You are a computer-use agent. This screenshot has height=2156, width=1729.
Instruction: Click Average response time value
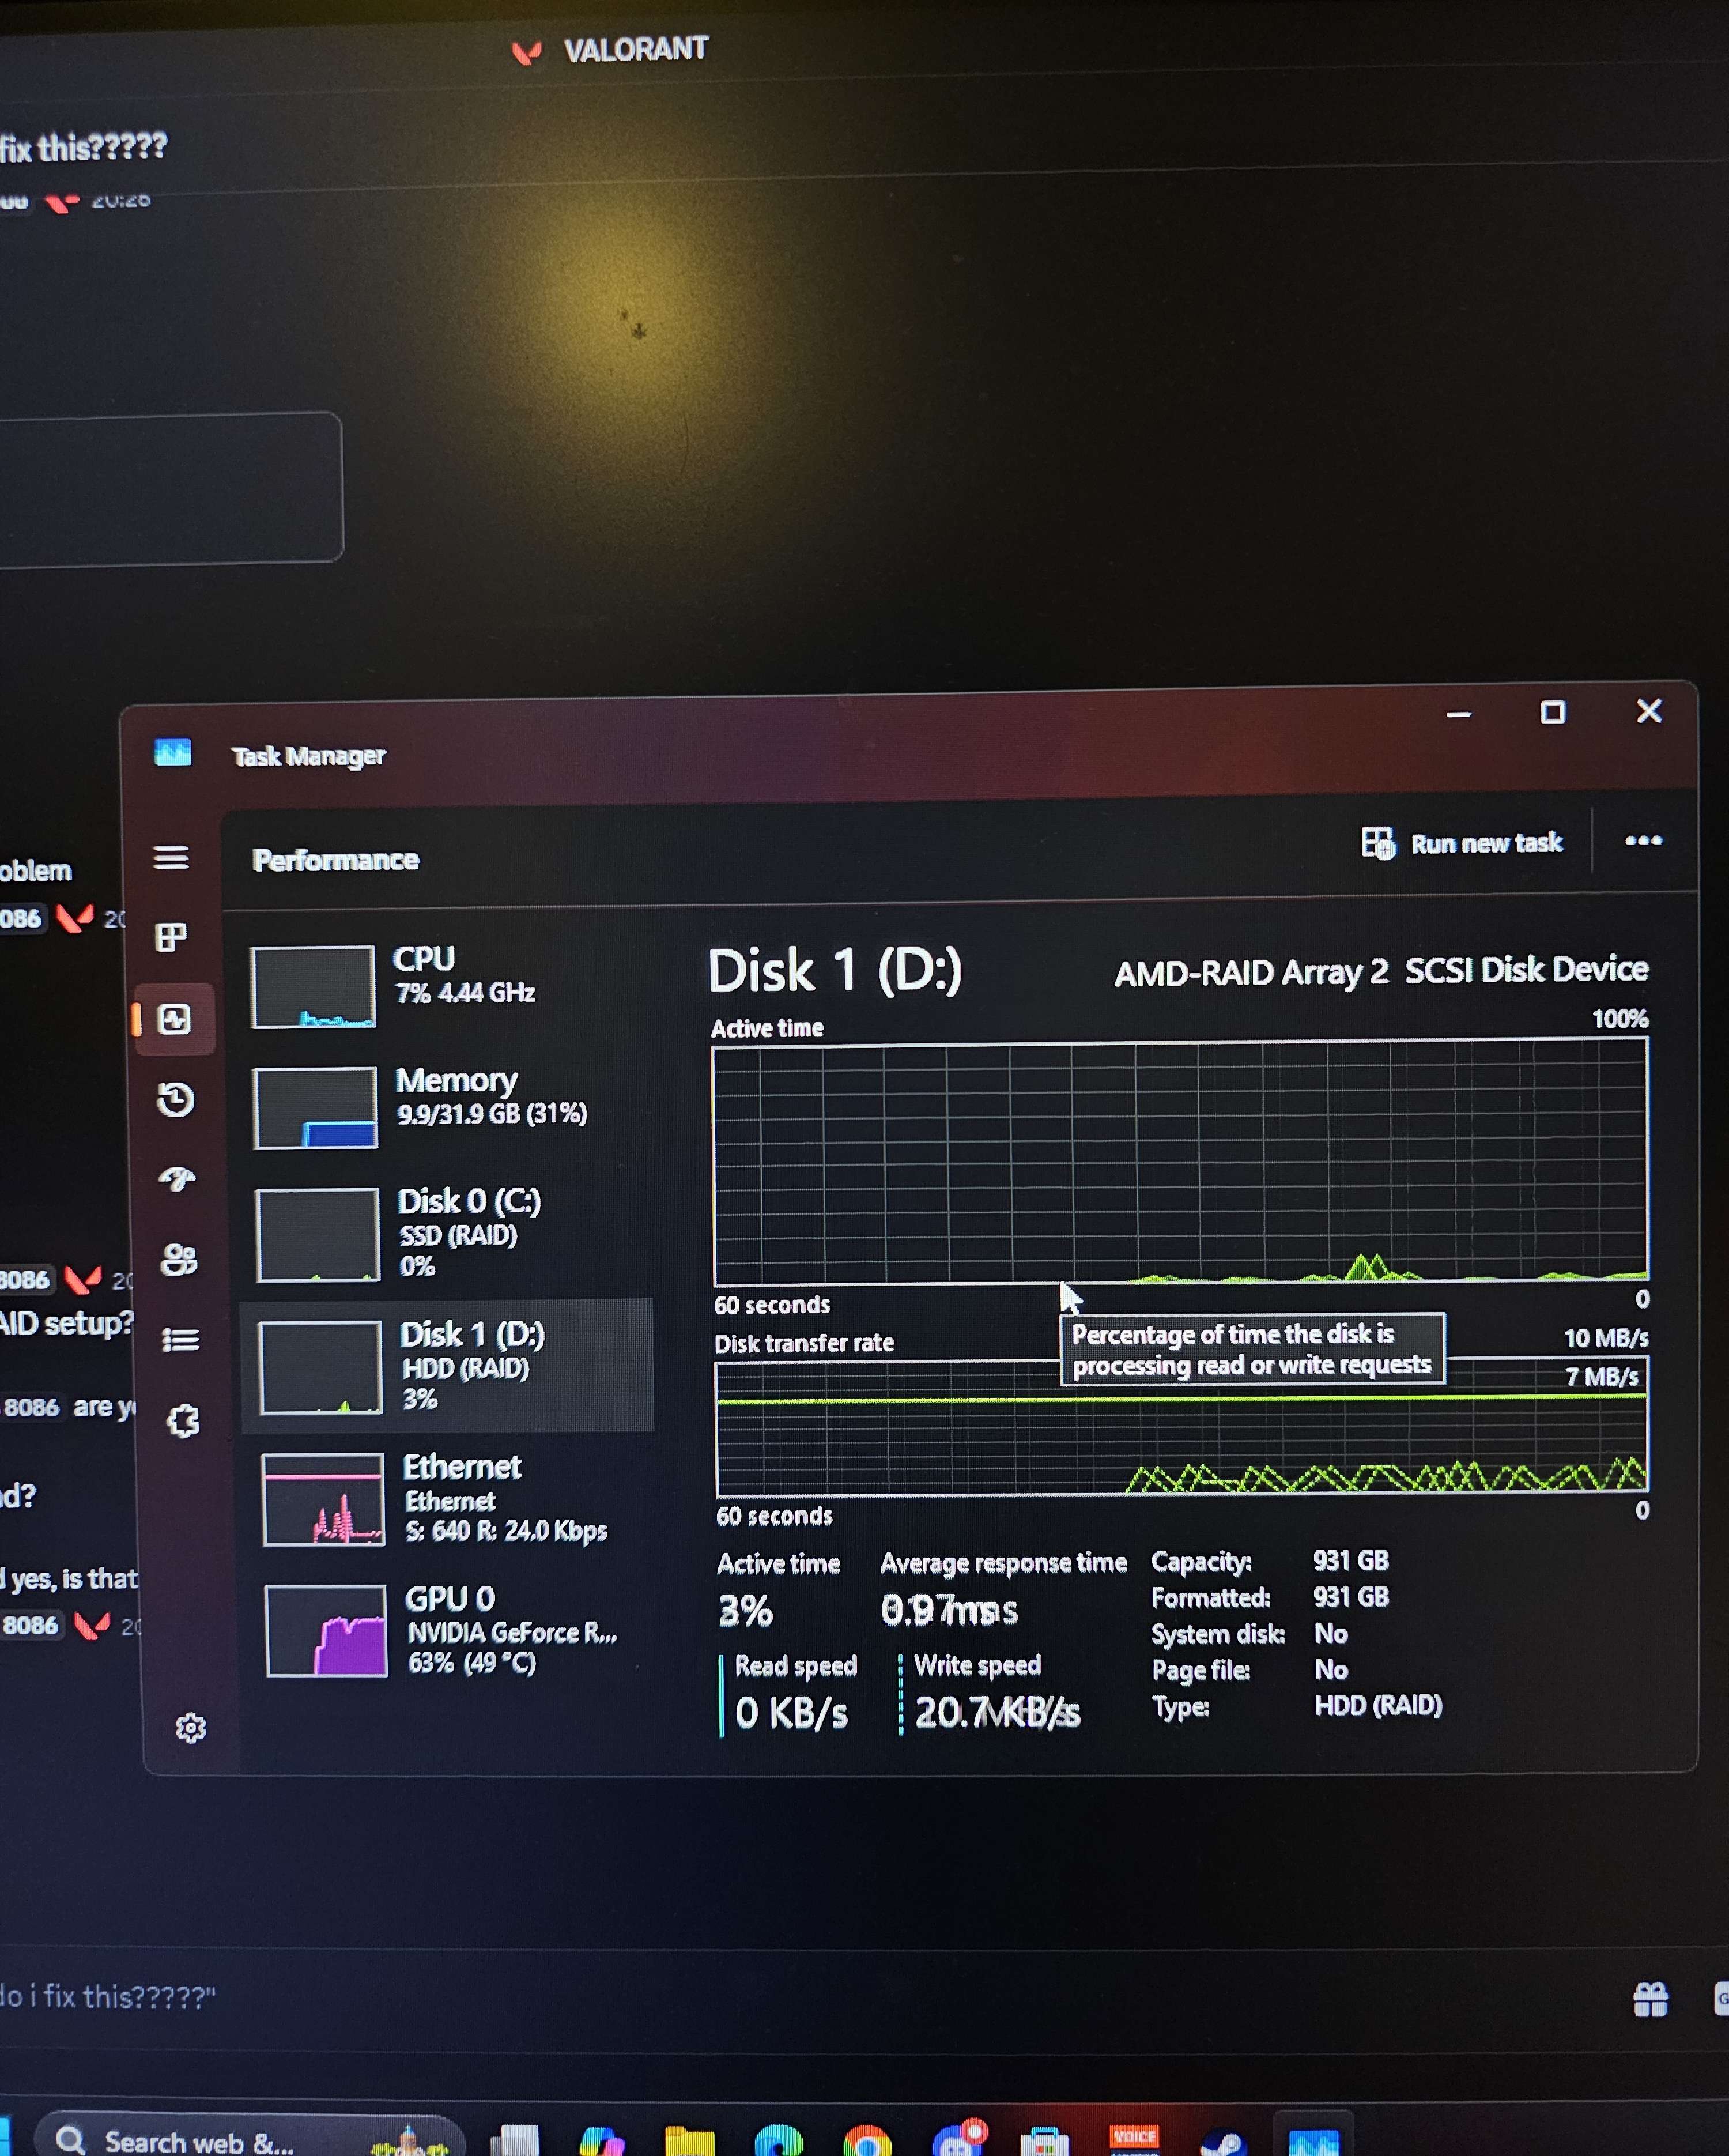[x=949, y=1610]
